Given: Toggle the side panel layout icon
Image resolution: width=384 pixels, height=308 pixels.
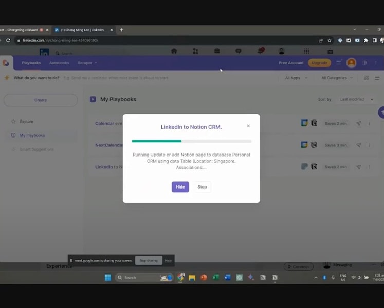Looking at the screenshot, I should pos(364,63).
